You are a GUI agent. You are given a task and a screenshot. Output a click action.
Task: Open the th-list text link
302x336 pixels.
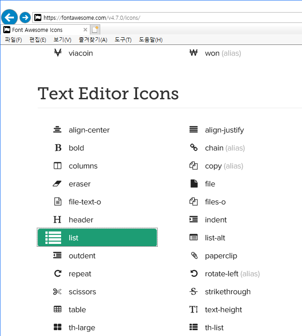click(214, 327)
